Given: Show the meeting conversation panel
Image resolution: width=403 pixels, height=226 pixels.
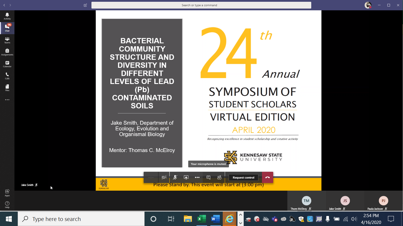Looking at the screenshot, I should (x=208, y=177).
